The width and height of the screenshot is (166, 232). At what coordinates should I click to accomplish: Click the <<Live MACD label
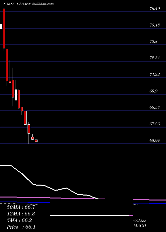(x=140, y=223)
